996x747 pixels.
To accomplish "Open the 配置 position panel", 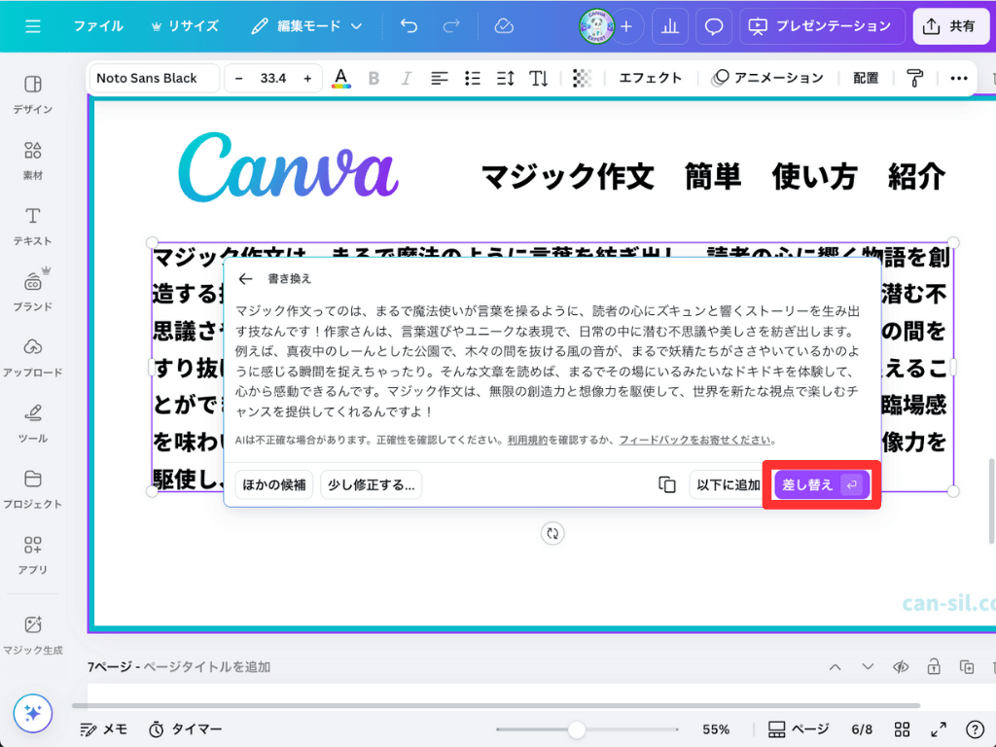I will 865,78.
